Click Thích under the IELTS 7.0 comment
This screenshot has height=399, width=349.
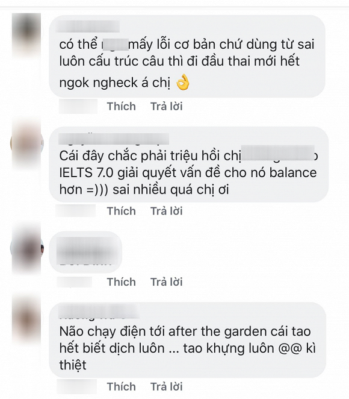tap(121, 211)
